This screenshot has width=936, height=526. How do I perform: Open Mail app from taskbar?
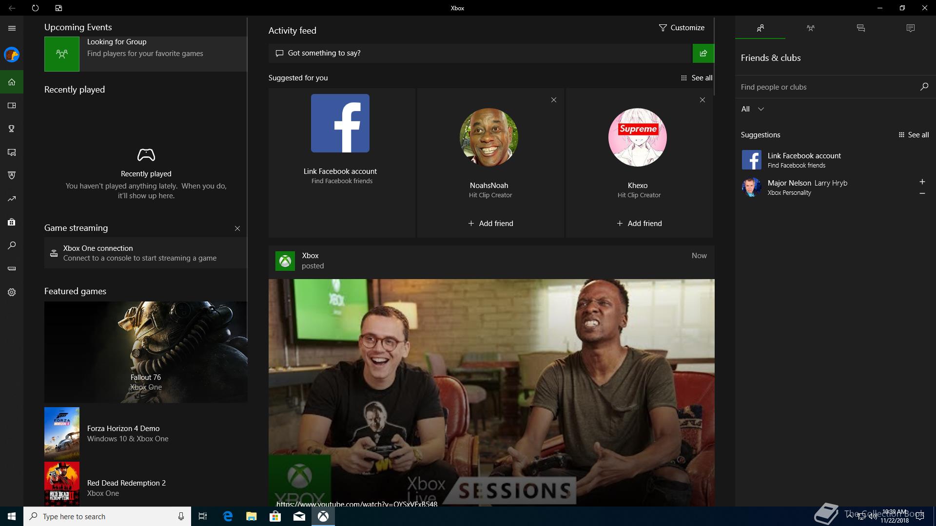(299, 516)
